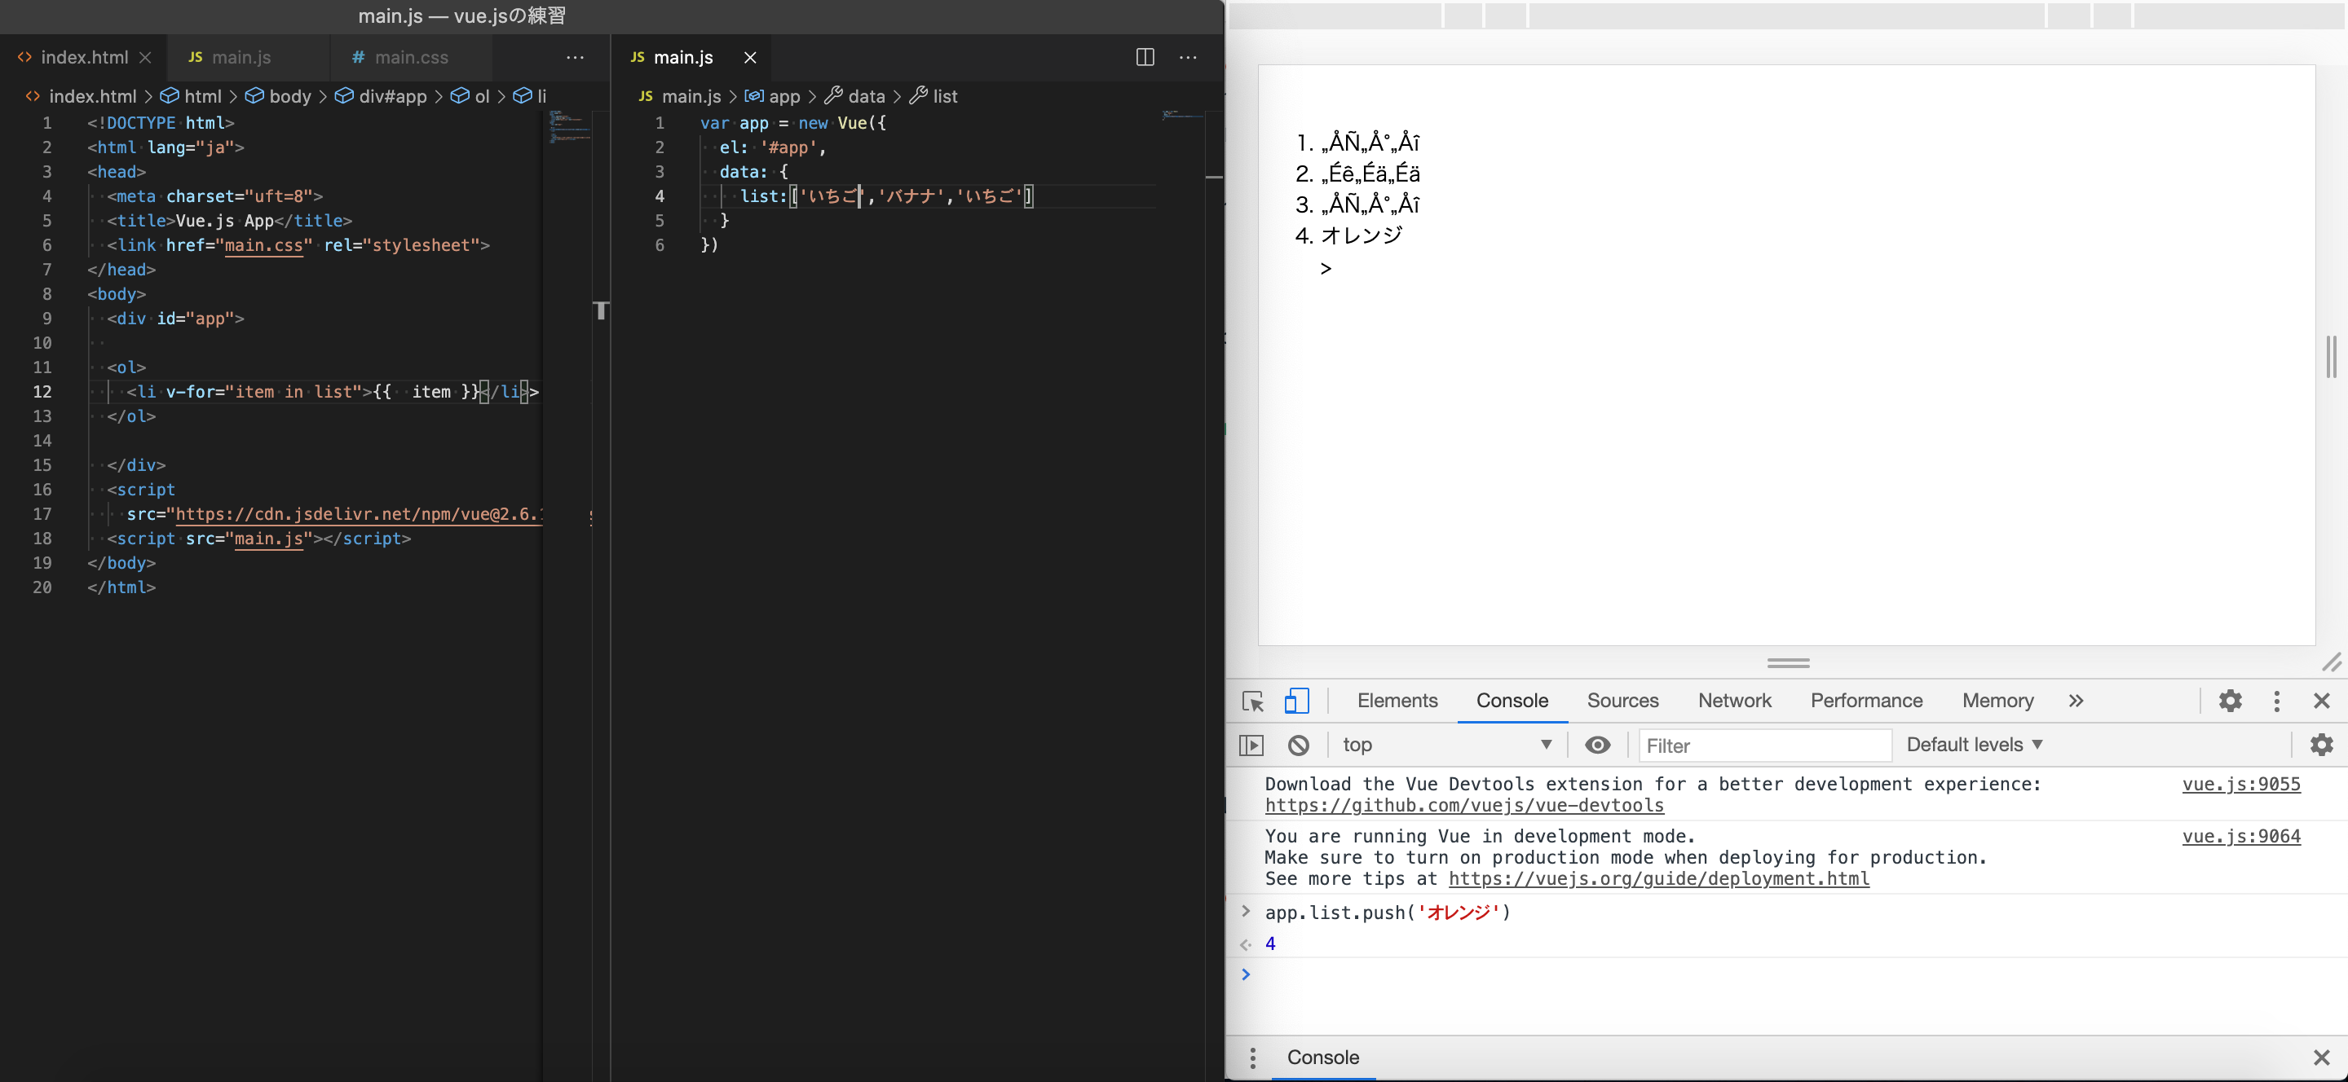This screenshot has height=1082, width=2348.
Task: Open the DevTools settings gear
Action: pos(2230,702)
